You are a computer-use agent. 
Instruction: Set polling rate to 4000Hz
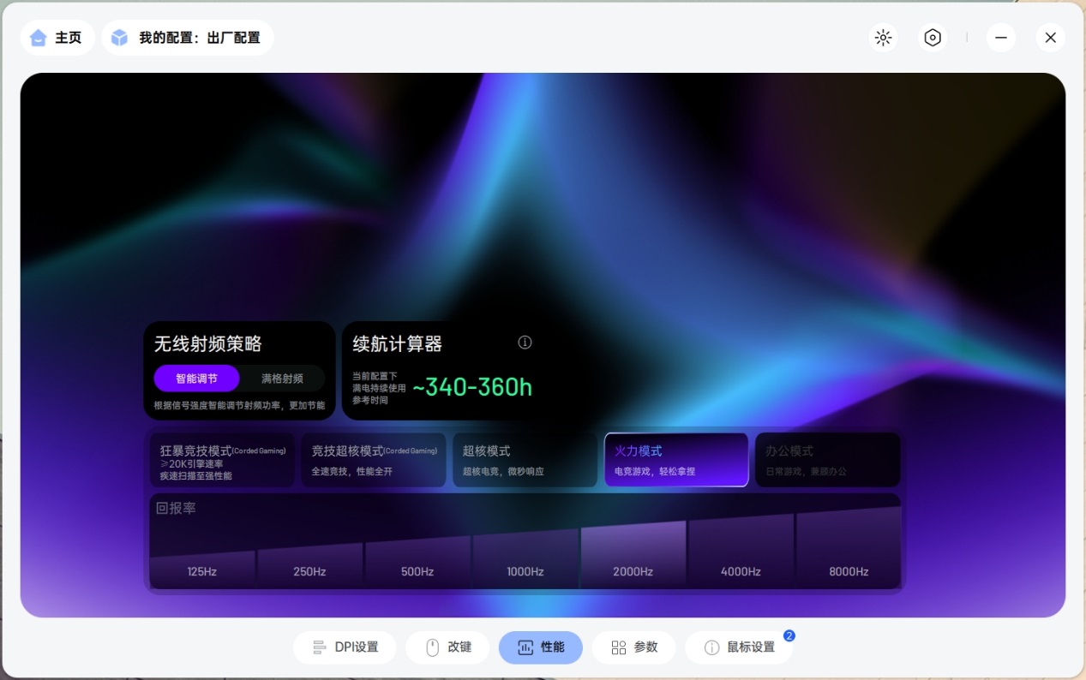741,552
